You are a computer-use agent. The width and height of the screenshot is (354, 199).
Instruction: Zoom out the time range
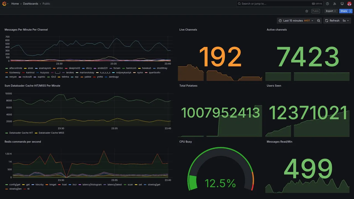coord(319,21)
